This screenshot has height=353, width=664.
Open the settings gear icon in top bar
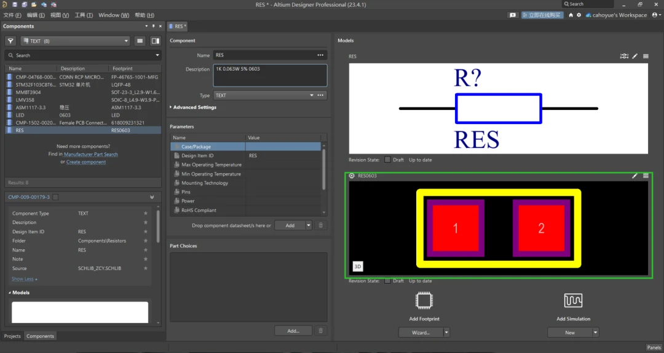579,15
